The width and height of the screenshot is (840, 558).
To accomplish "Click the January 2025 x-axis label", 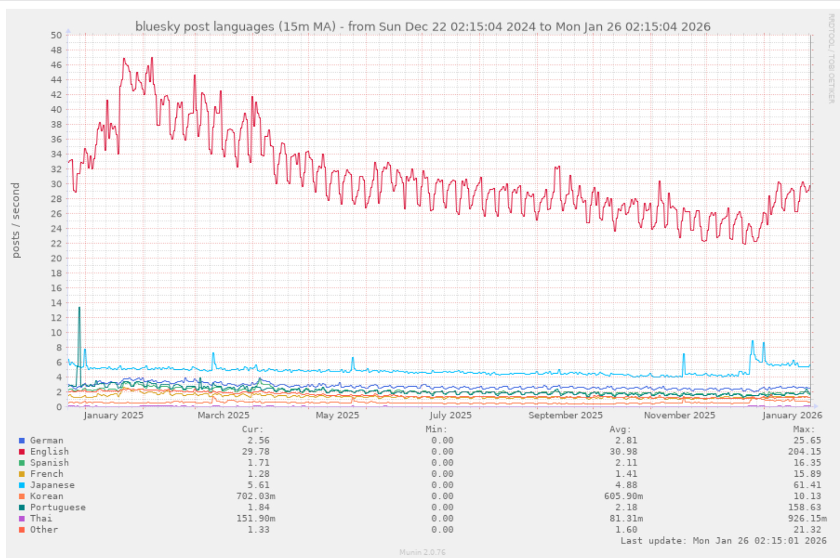I will [x=113, y=415].
